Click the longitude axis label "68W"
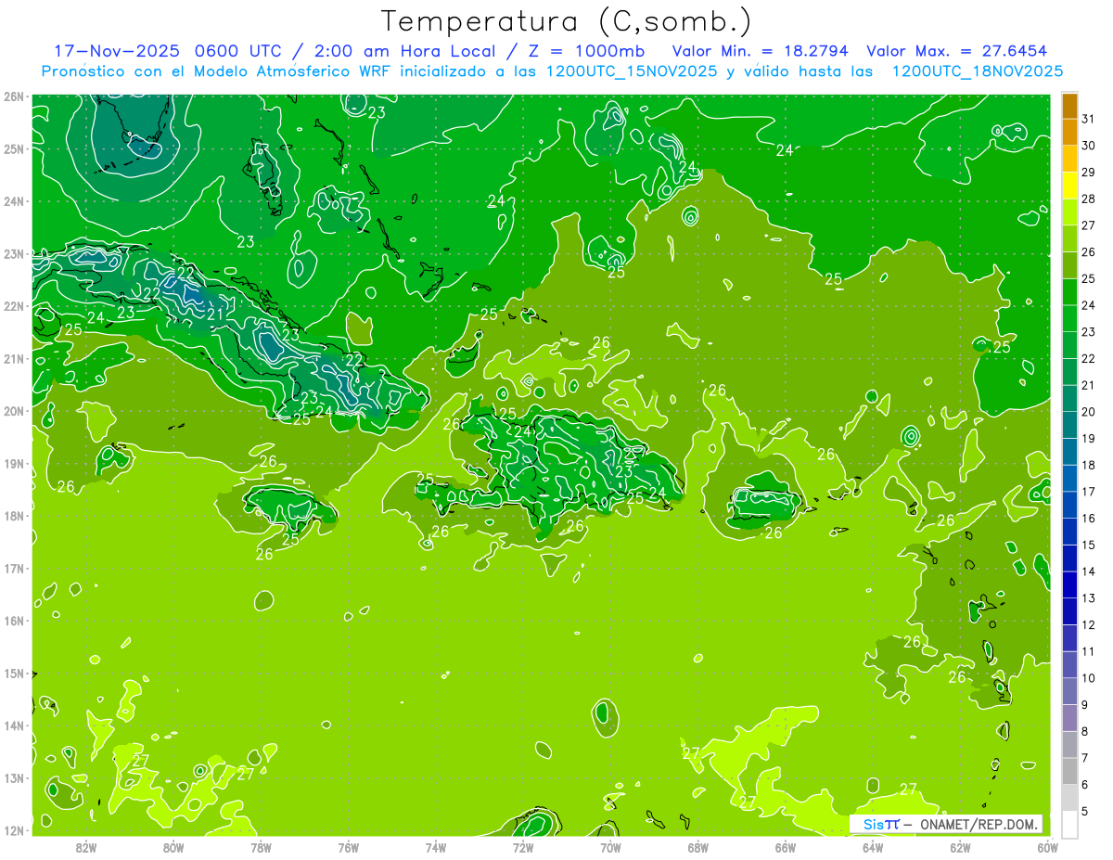 click(697, 847)
